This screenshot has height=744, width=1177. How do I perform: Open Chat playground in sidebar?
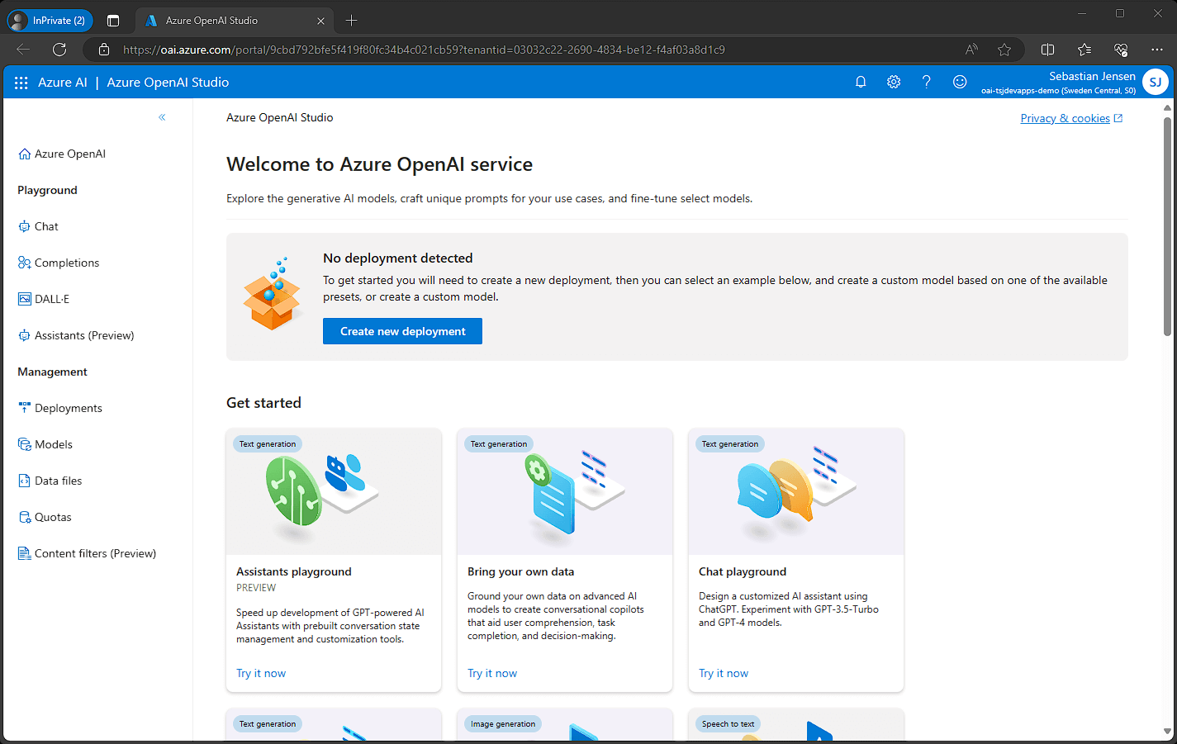(x=46, y=226)
